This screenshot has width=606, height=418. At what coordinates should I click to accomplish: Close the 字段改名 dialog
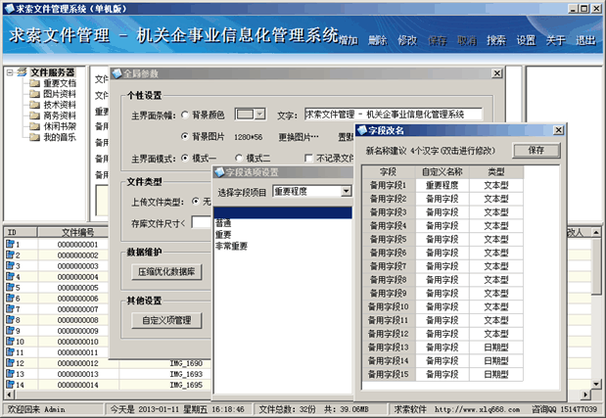(558, 130)
